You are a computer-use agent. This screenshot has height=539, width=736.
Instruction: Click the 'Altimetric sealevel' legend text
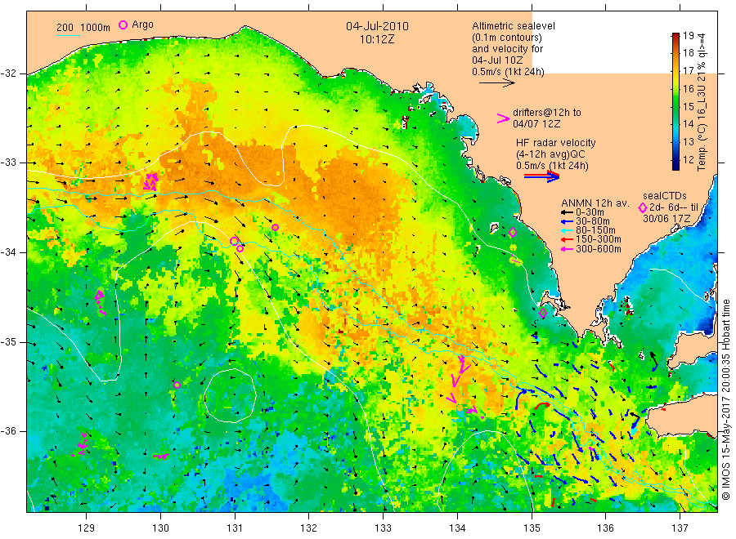point(514,26)
